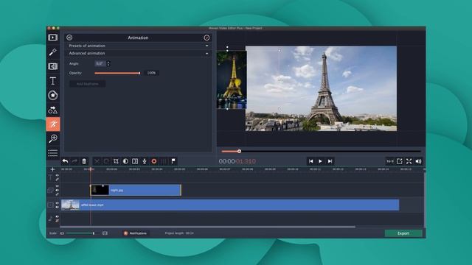Toggle preview fullscreen mode
The width and height of the screenshot is (472, 265).
(409, 161)
